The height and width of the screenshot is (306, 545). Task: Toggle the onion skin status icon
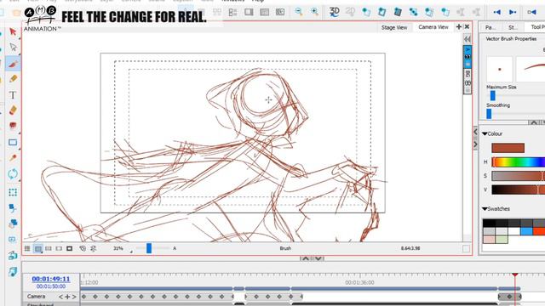[83, 248]
